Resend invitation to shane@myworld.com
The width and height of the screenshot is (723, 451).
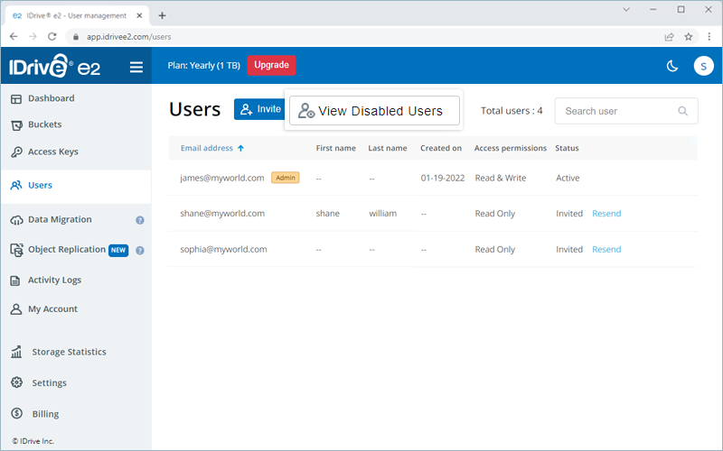606,214
